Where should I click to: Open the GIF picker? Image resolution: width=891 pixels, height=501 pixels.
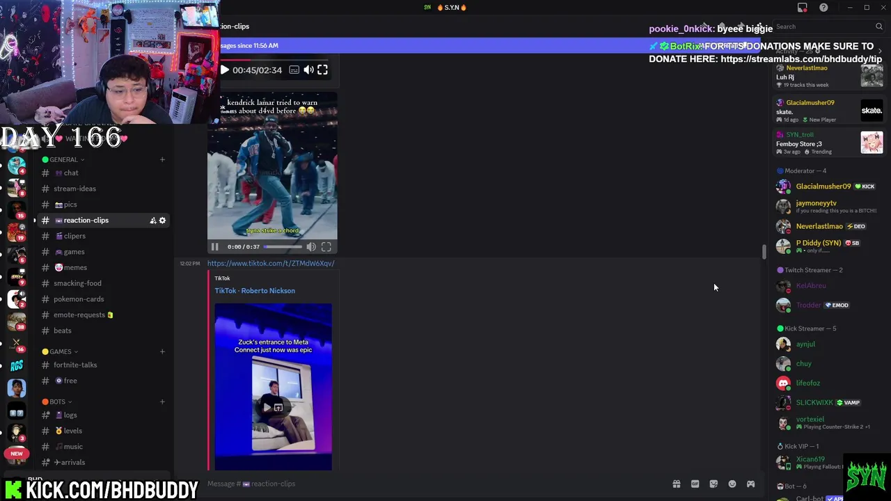pos(695,484)
